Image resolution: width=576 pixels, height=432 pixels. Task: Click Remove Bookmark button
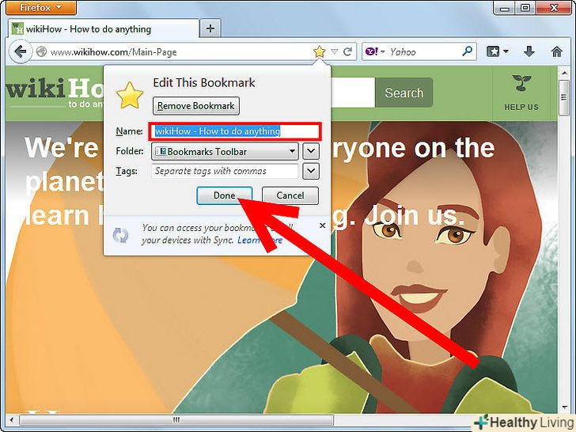point(195,106)
